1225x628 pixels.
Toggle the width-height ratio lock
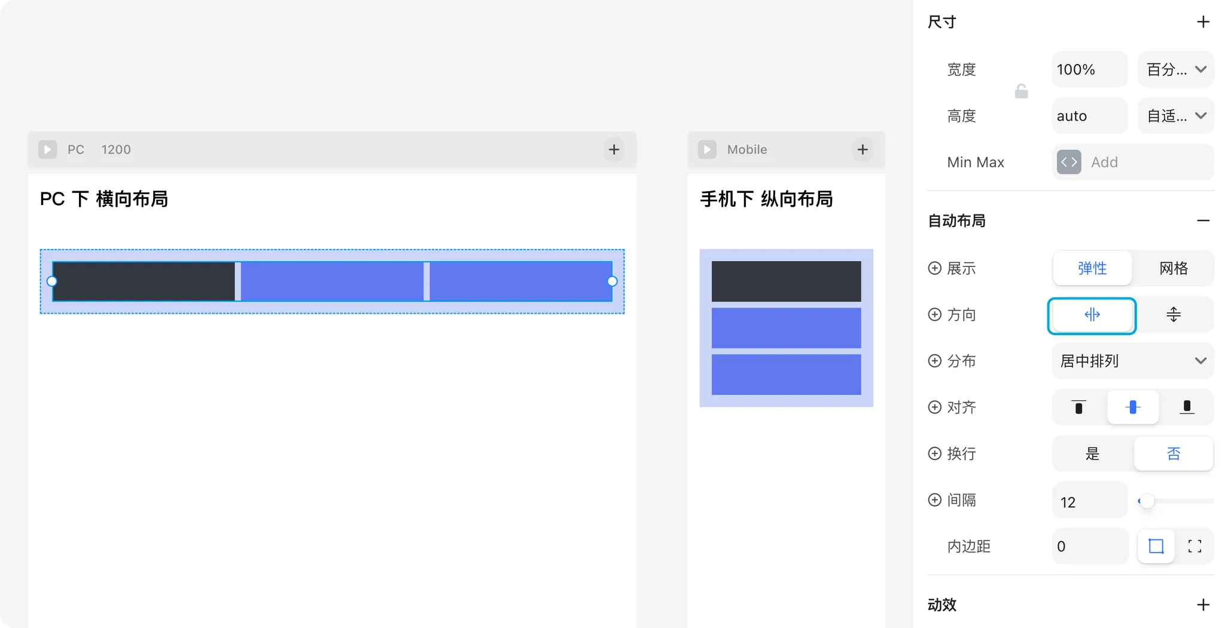(x=1021, y=91)
